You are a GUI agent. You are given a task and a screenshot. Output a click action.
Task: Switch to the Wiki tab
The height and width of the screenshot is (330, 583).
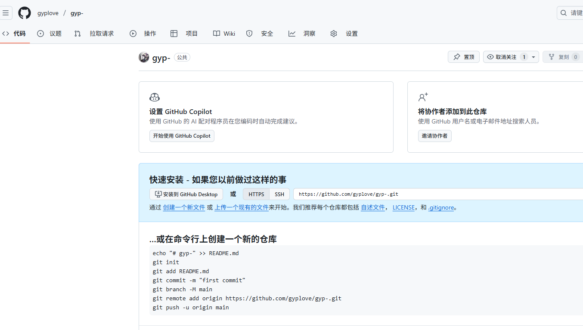(x=224, y=34)
